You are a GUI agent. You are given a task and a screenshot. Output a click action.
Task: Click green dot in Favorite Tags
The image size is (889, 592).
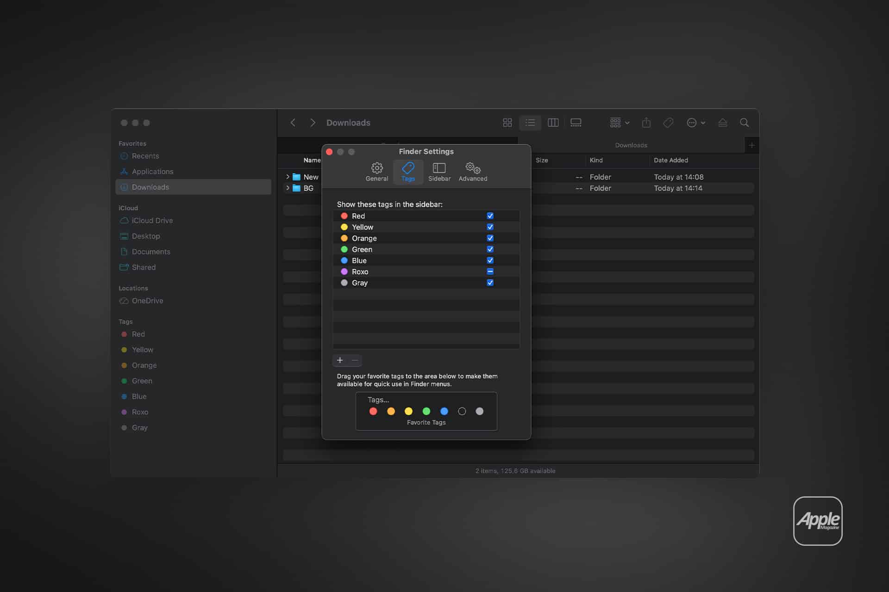(x=426, y=411)
